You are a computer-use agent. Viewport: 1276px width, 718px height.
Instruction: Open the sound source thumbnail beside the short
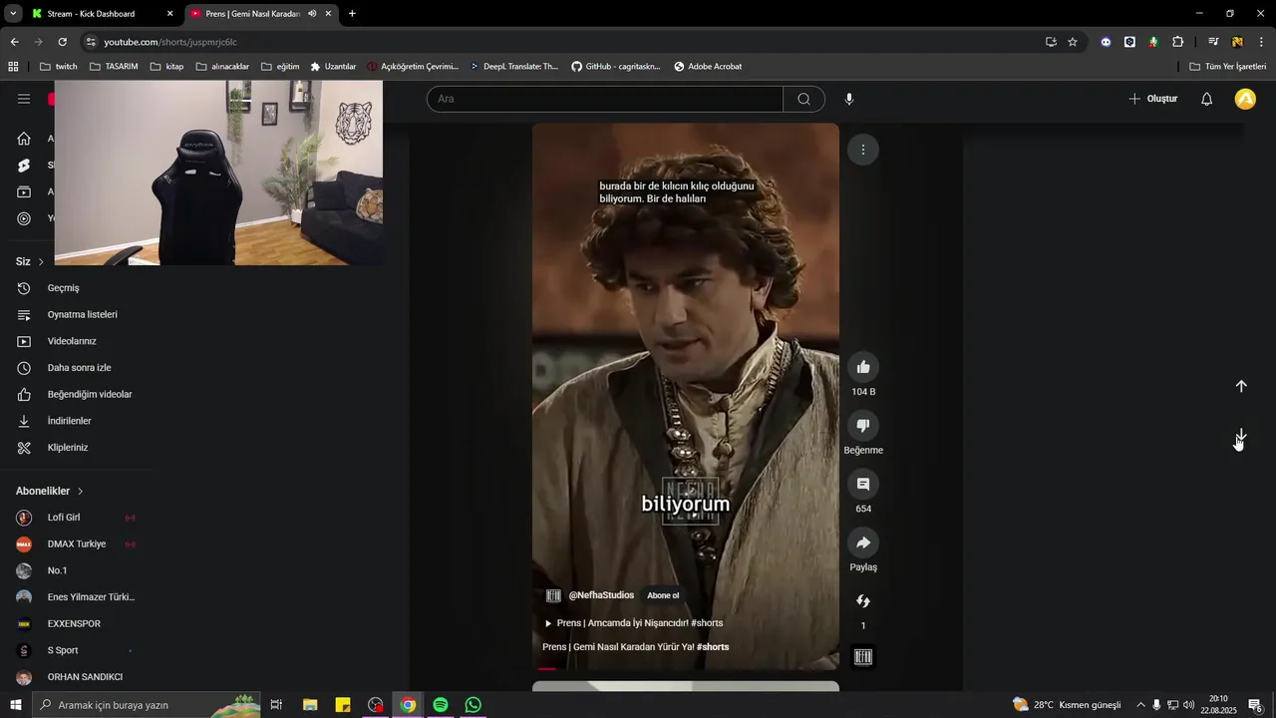[x=863, y=657]
